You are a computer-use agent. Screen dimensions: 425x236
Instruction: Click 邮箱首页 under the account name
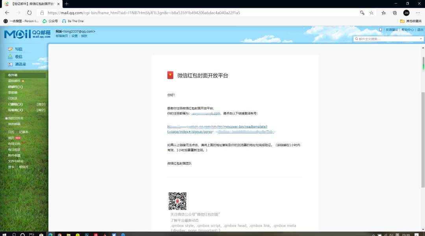[62, 36]
